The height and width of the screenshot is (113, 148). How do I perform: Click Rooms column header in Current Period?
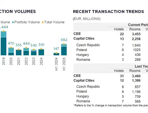pyautogui.click(x=135, y=29)
